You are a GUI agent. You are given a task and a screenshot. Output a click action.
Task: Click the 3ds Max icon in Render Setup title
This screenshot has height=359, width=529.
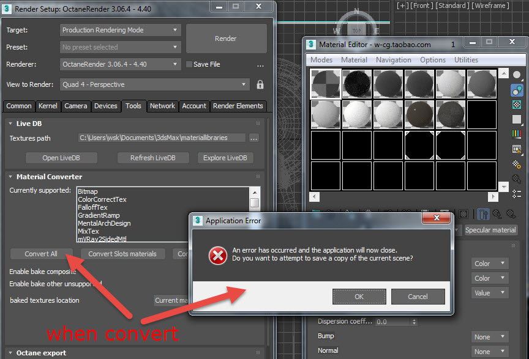[7, 9]
